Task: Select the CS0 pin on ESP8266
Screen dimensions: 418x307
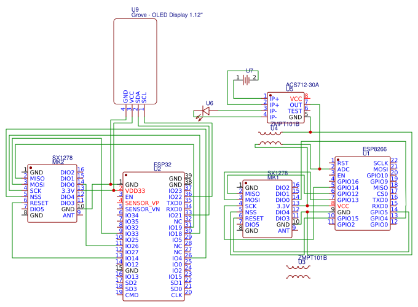Action: pyautogui.click(x=382, y=194)
